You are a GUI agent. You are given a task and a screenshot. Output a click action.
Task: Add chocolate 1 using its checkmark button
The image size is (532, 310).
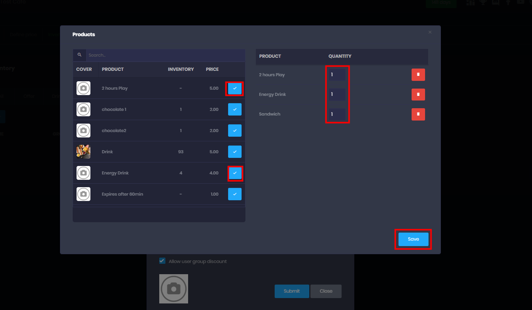[235, 109]
